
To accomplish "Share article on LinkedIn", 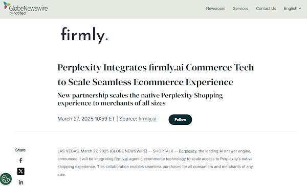I will point(21,182).
